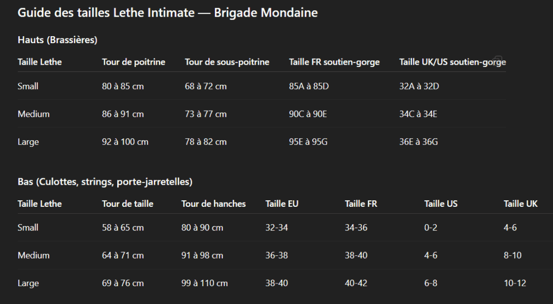
Task: Click the '91 à 98 cm' hips cell
Action: click(202, 255)
